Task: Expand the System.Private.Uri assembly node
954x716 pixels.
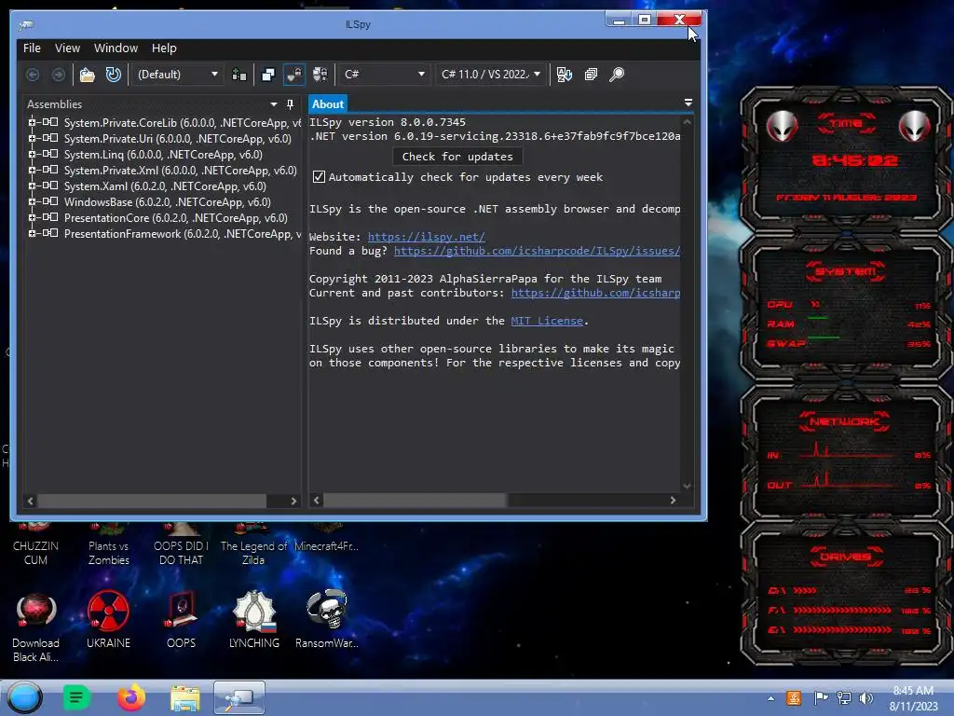Action: [32, 138]
